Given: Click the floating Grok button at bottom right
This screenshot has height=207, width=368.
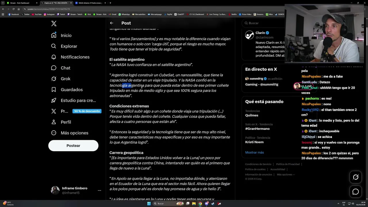Looking at the screenshot, I should point(356,177).
